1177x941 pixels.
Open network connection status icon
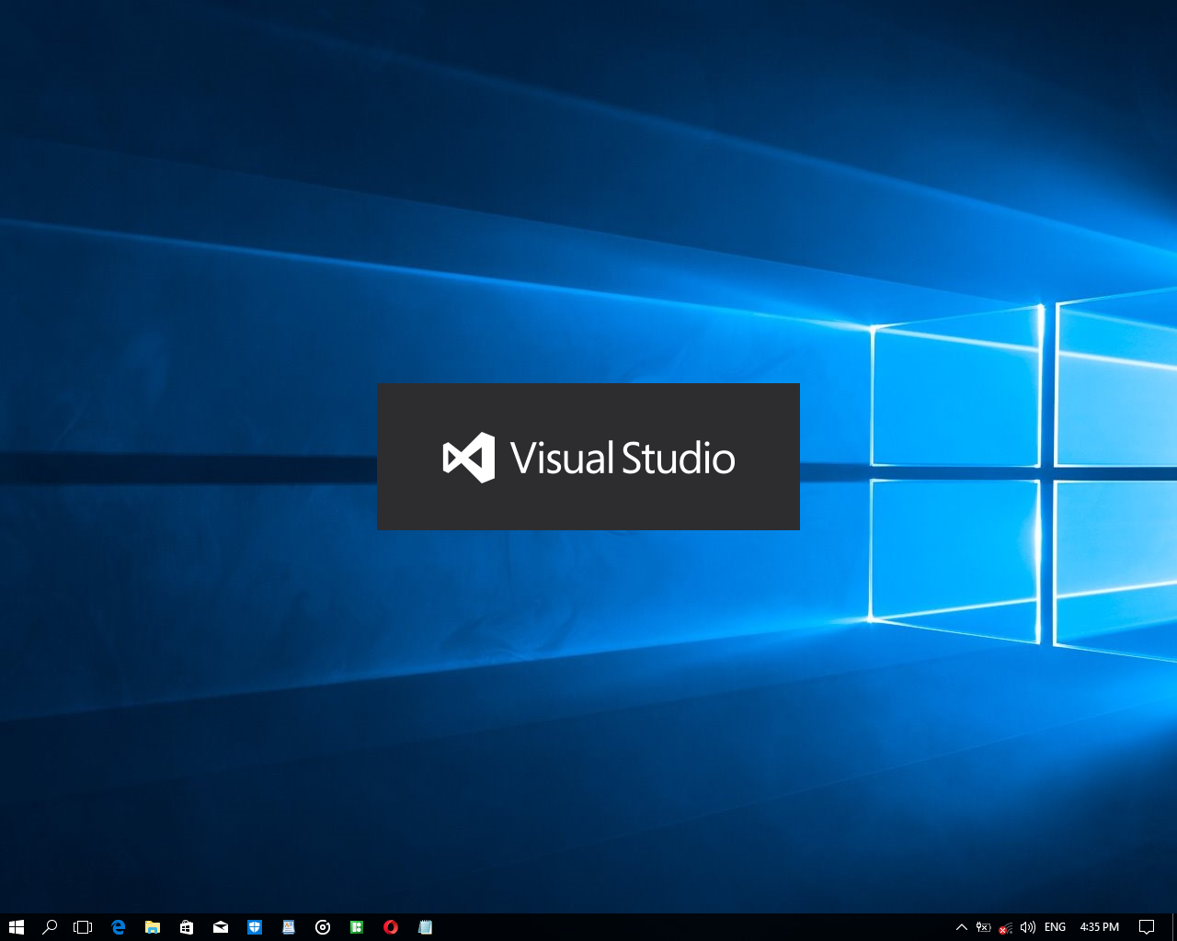1005,927
